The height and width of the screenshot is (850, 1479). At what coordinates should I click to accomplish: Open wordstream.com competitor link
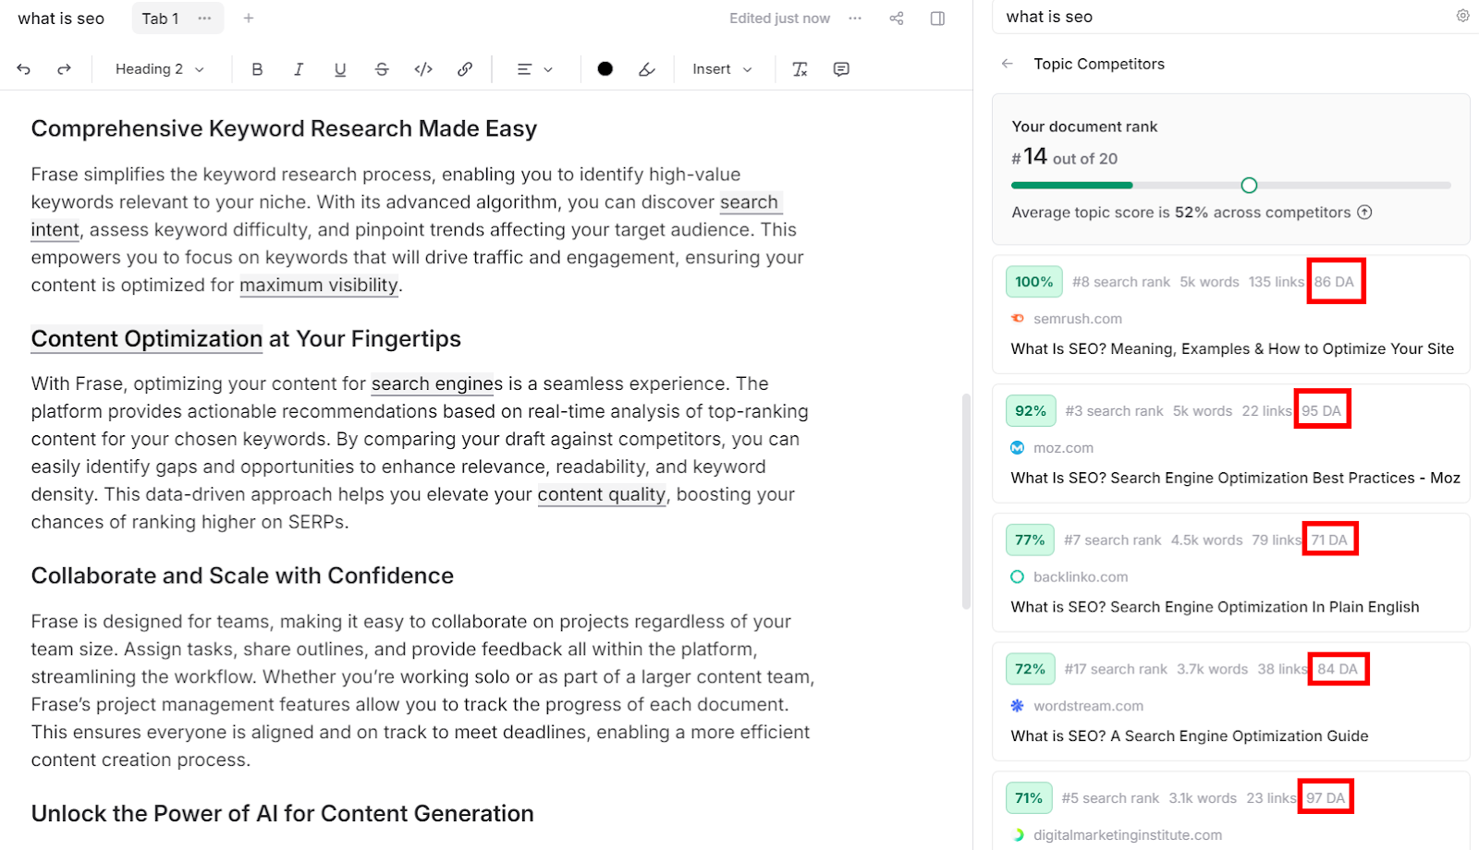pyautogui.click(x=1088, y=706)
